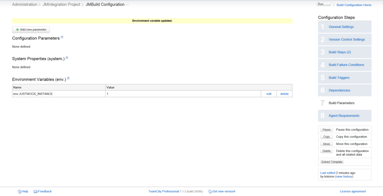Click the Get new version link
The image size is (383, 196).
coord(224,192)
